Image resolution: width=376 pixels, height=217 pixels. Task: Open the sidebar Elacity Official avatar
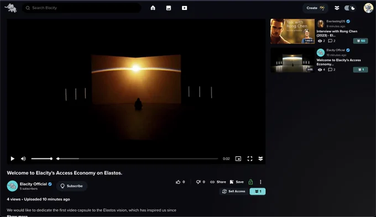[320, 52]
